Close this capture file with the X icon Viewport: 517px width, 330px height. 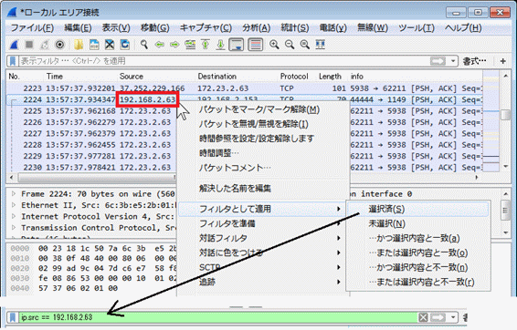[x=110, y=45]
